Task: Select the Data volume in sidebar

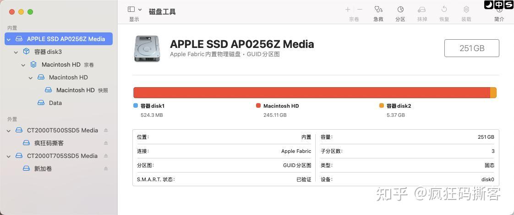Action: [x=55, y=103]
